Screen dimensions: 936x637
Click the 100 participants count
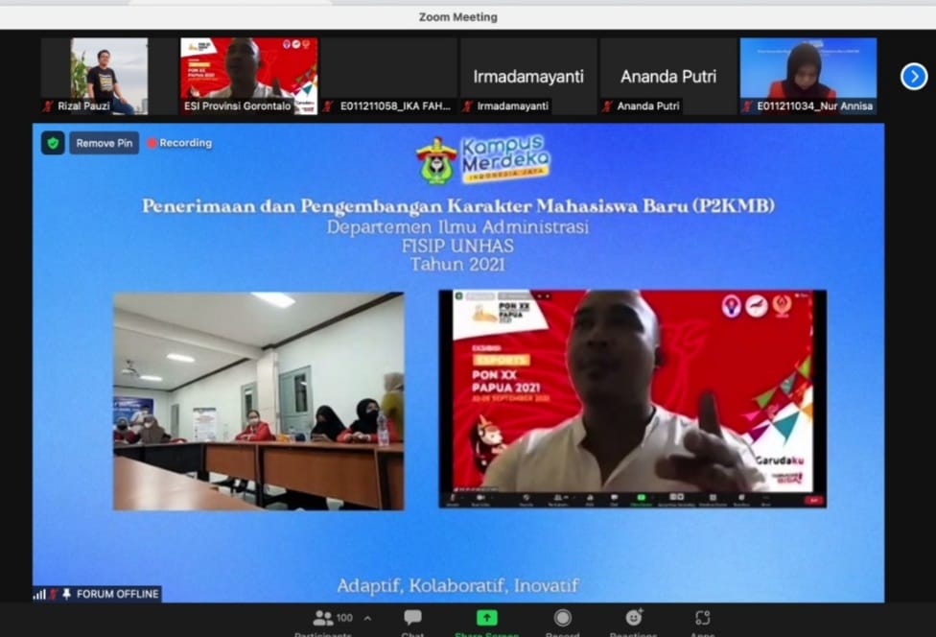[344, 618]
